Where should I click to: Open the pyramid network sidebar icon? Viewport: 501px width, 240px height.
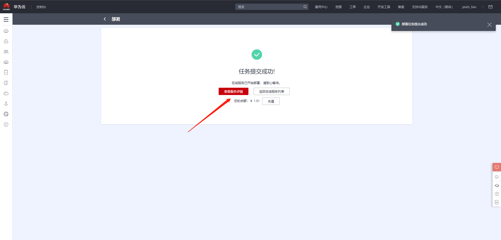(x=6, y=104)
